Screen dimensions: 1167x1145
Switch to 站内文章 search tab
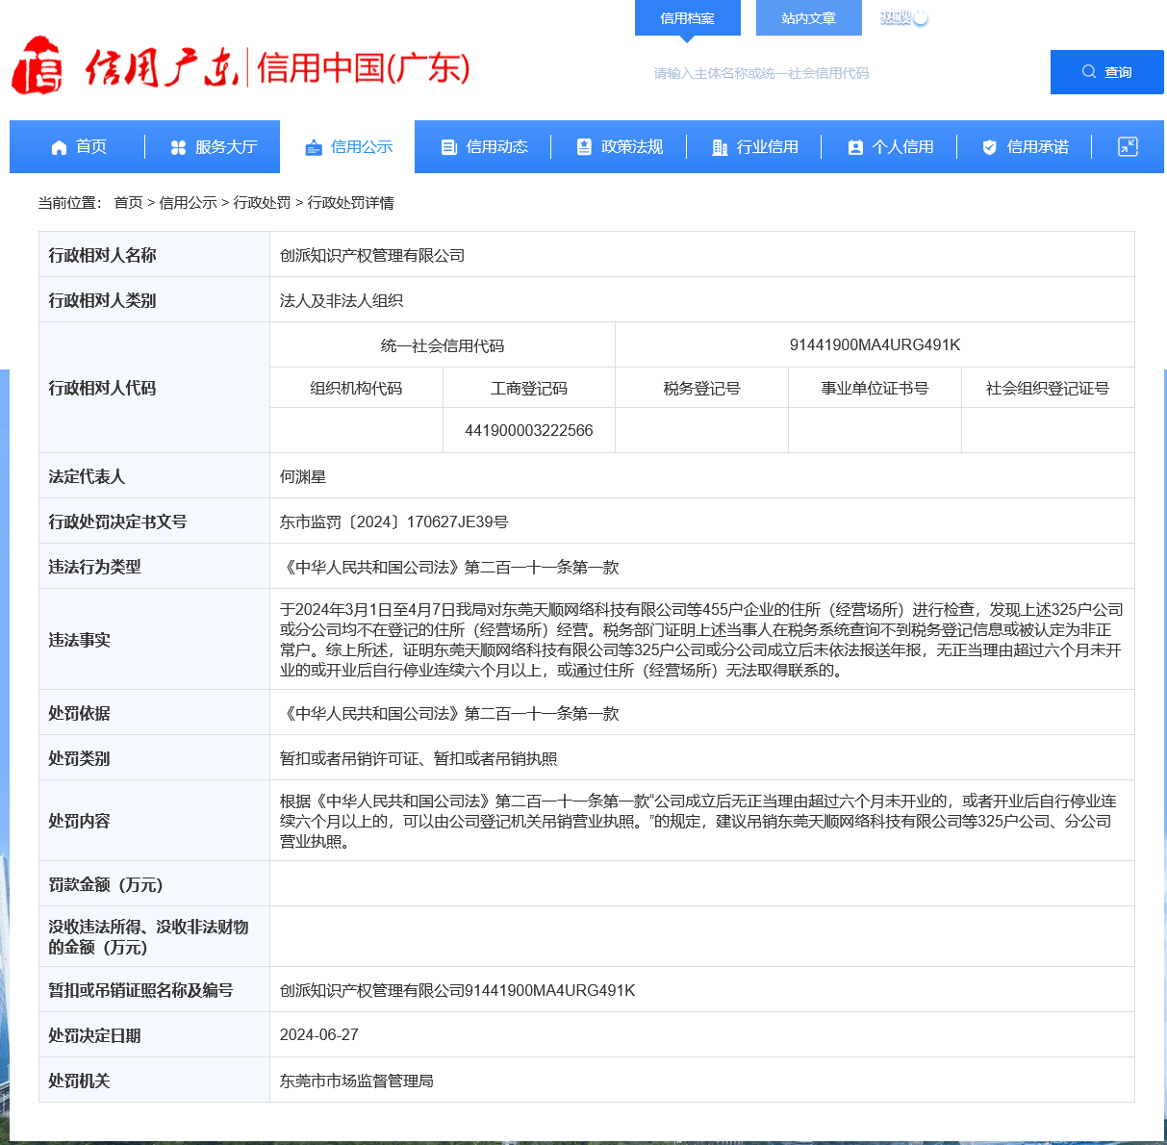pyautogui.click(x=808, y=18)
